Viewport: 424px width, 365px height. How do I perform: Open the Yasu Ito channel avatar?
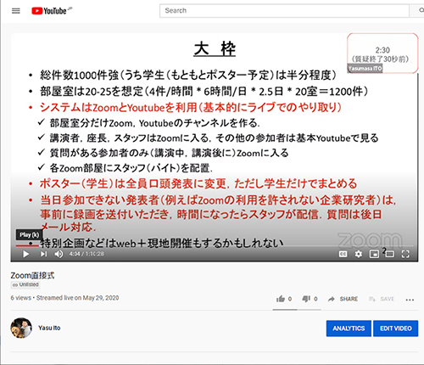click(21, 328)
